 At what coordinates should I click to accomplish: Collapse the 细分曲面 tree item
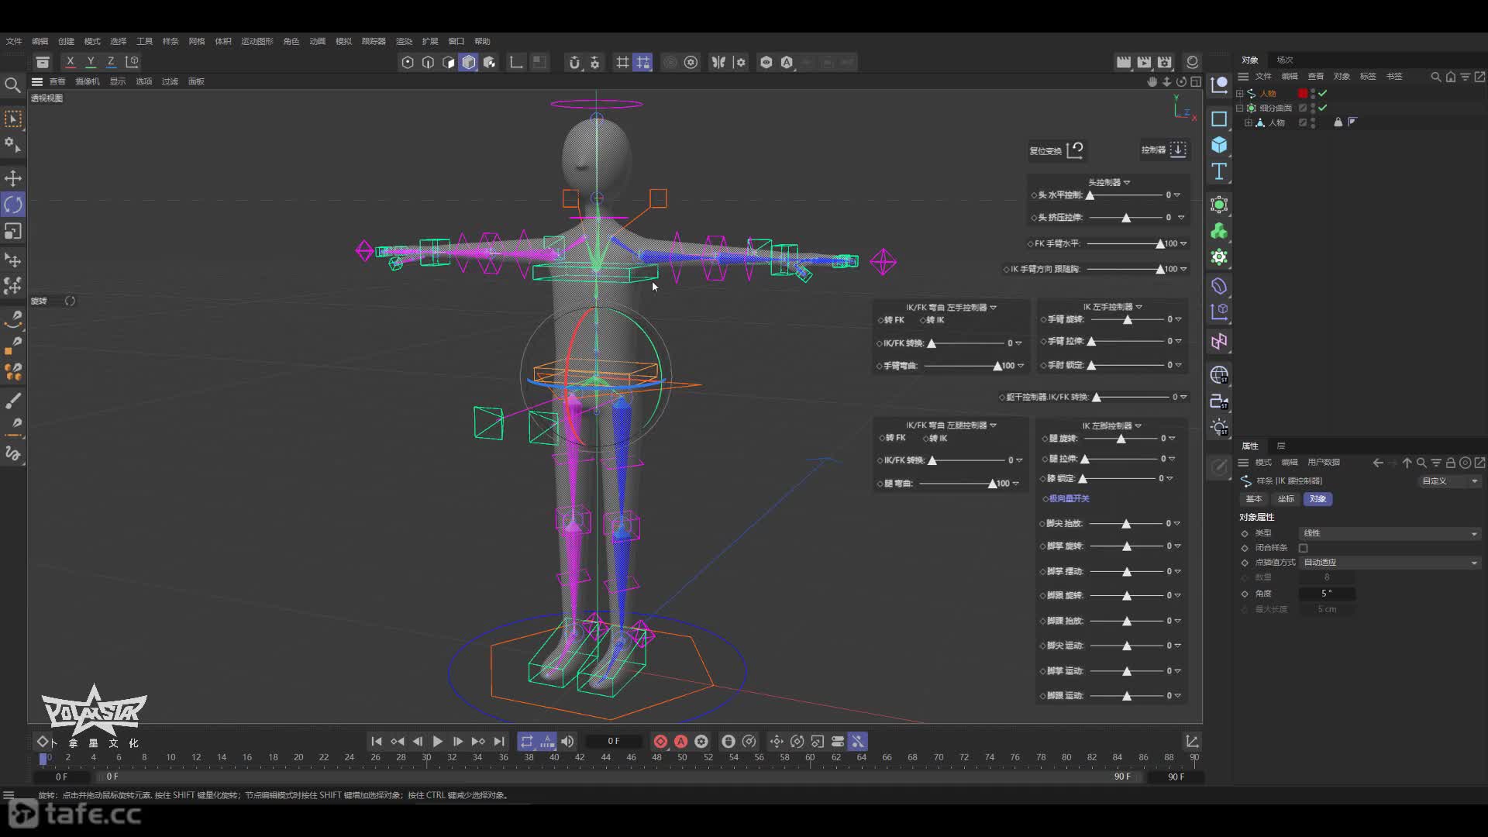tap(1240, 108)
